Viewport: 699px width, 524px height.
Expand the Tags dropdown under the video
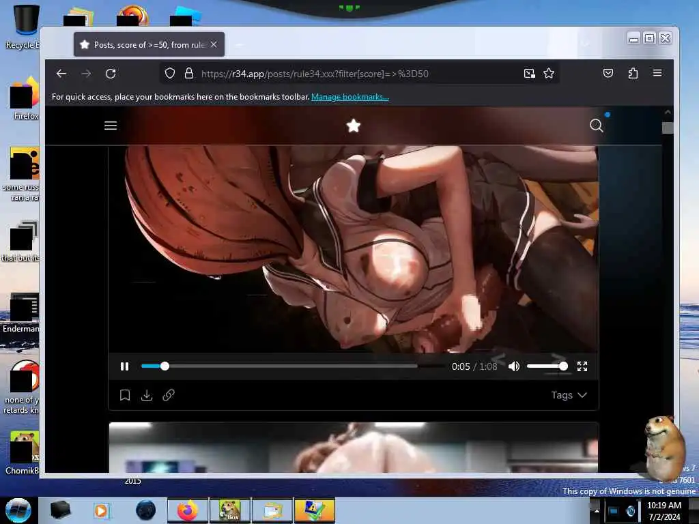[x=569, y=395]
